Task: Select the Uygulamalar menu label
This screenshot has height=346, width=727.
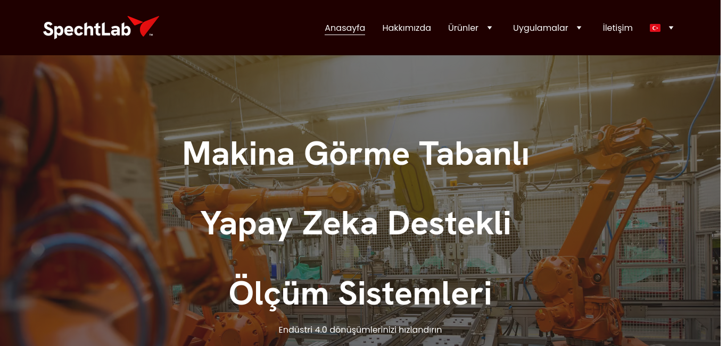Action: tap(540, 28)
